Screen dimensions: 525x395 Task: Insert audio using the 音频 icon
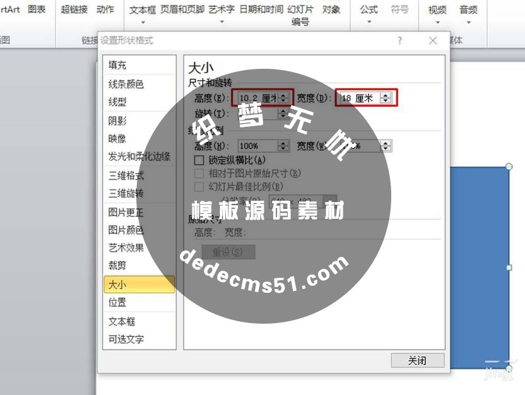click(468, 9)
